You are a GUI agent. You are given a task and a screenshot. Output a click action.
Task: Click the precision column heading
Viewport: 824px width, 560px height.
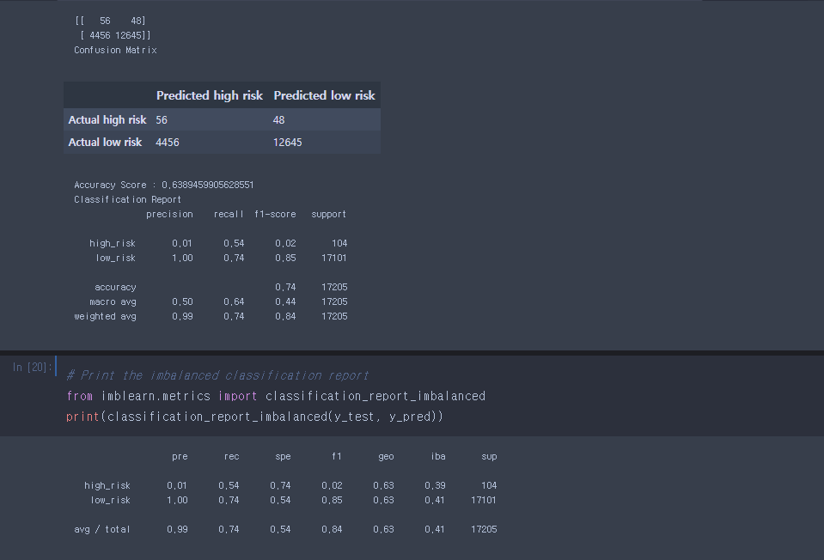[170, 215]
